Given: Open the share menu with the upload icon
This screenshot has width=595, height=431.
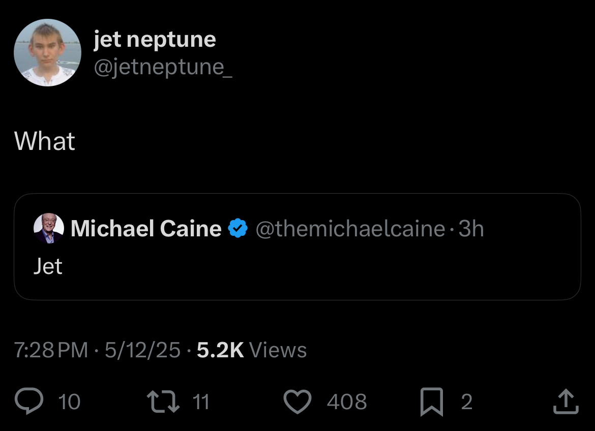Looking at the screenshot, I should pyautogui.click(x=566, y=402).
